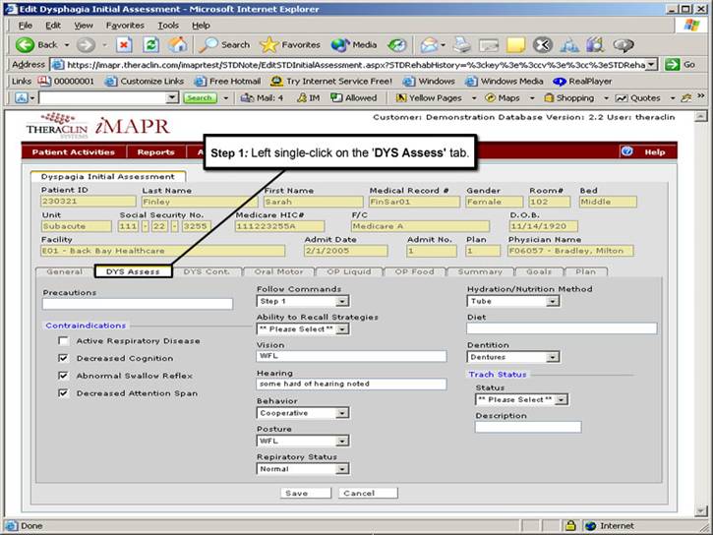Screen dimensions: 713x535
Task: Switch to the Summary tab
Action: point(480,271)
